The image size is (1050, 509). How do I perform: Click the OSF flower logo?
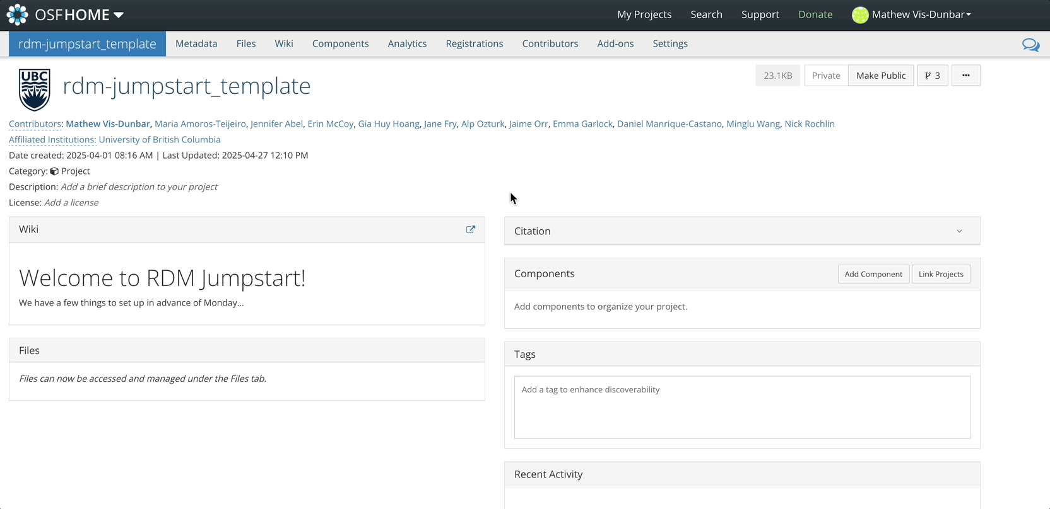click(17, 14)
